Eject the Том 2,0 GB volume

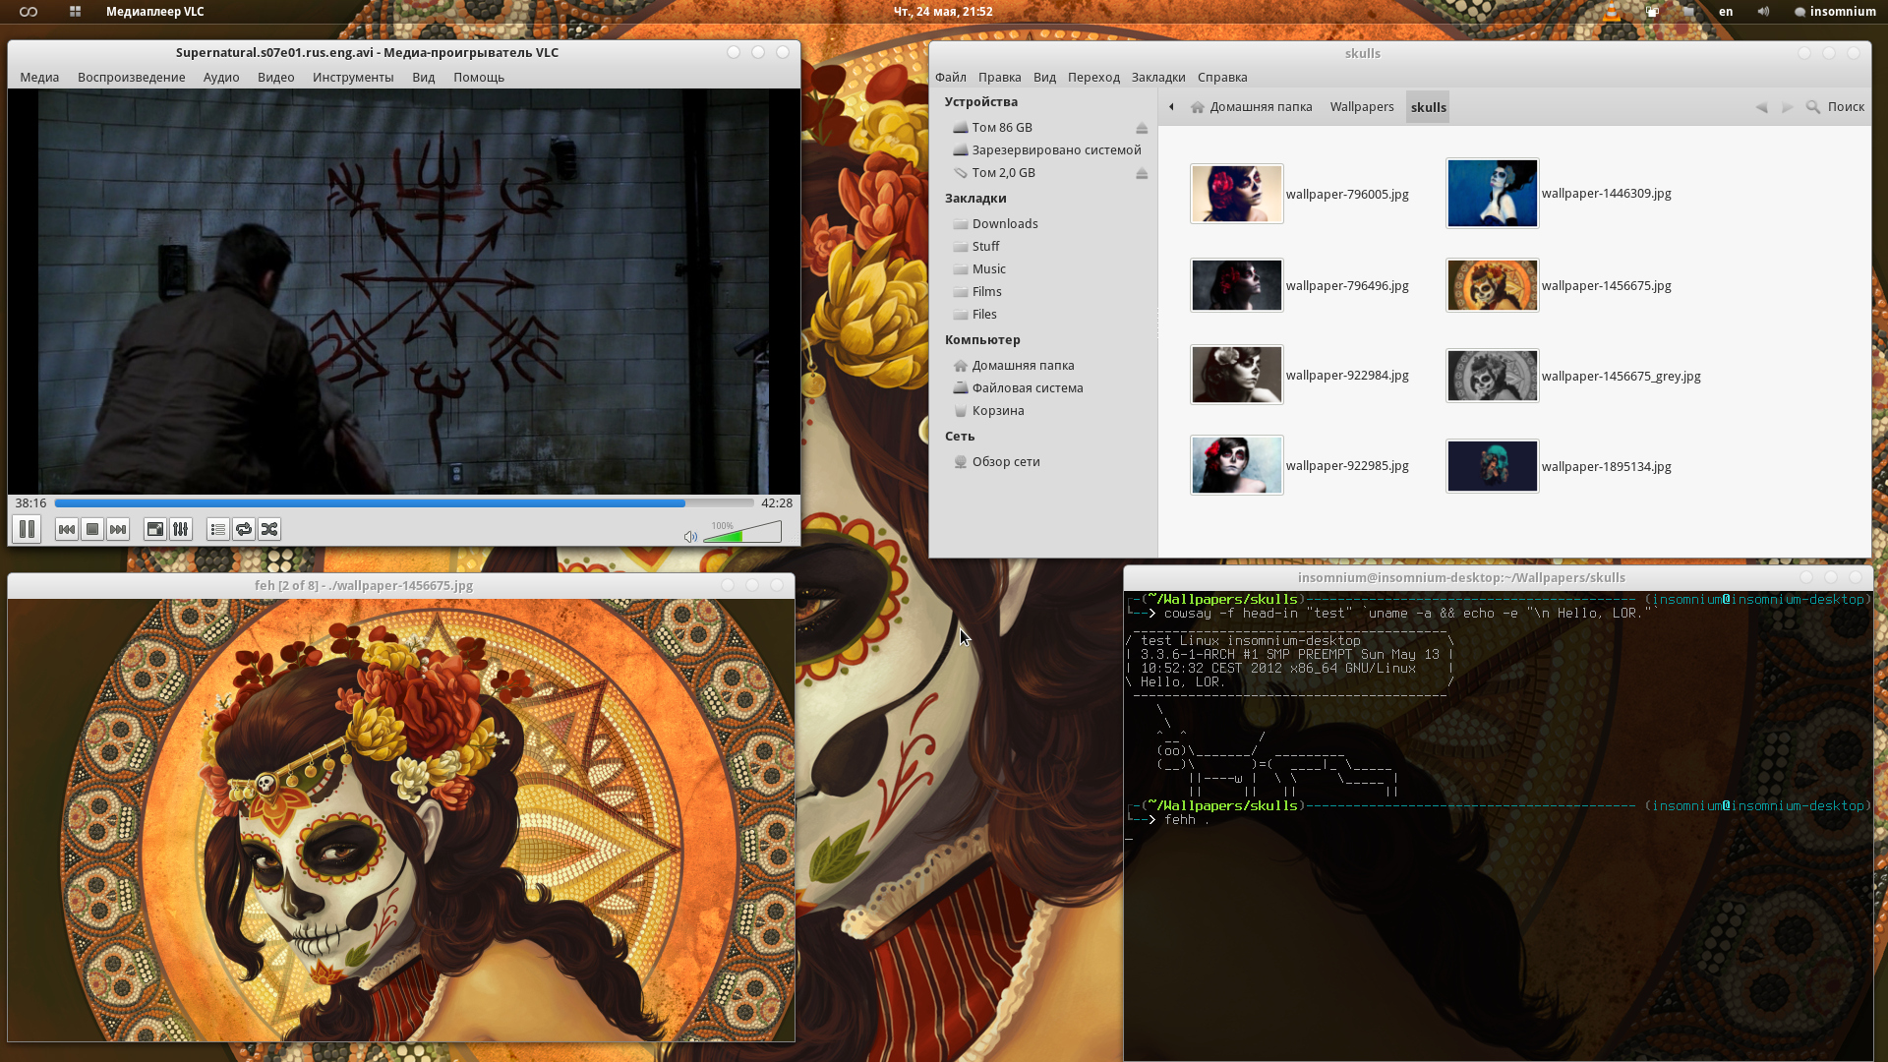1142,173
